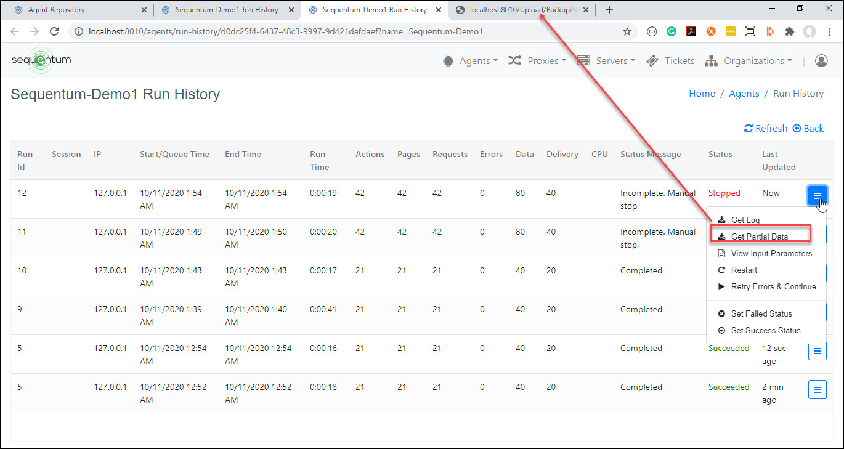844x449 pixels.
Task: Click the Refresh link
Action: [x=766, y=128]
